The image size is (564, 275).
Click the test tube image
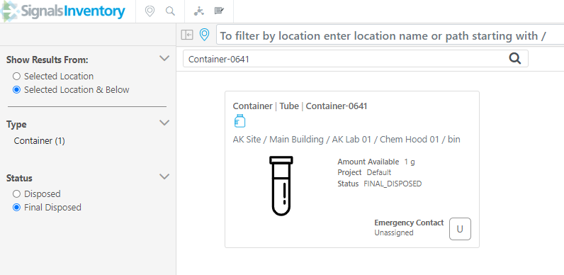click(x=281, y=186)
